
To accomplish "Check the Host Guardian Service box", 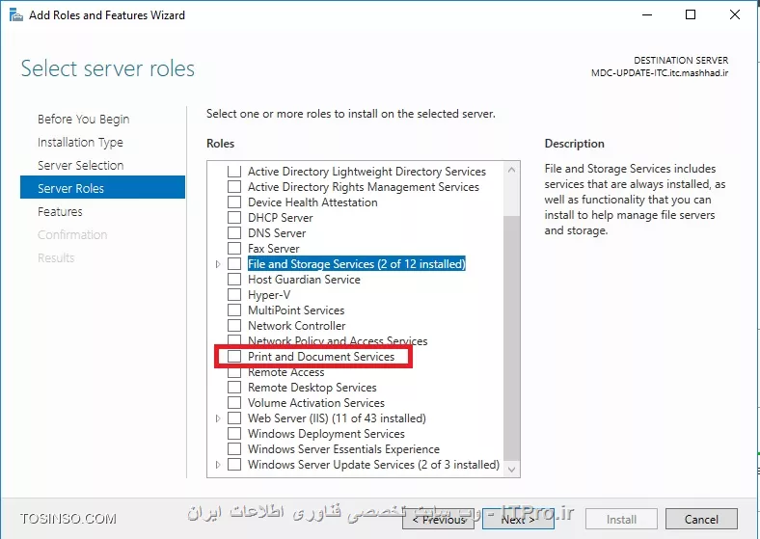I will [x=234, y=280].
